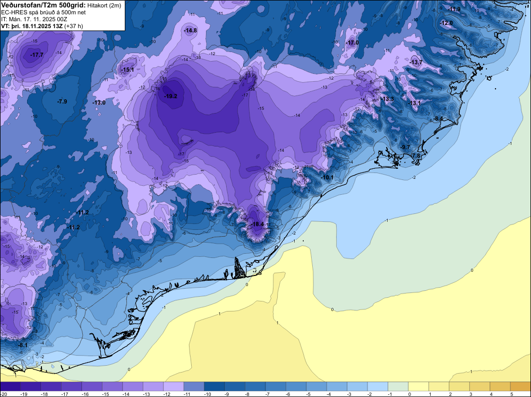The height and width of the screenshot is (397, 531).
Task: Click the -15.1 temperature value
Action: pyautogui.click(x=127, y=70)
